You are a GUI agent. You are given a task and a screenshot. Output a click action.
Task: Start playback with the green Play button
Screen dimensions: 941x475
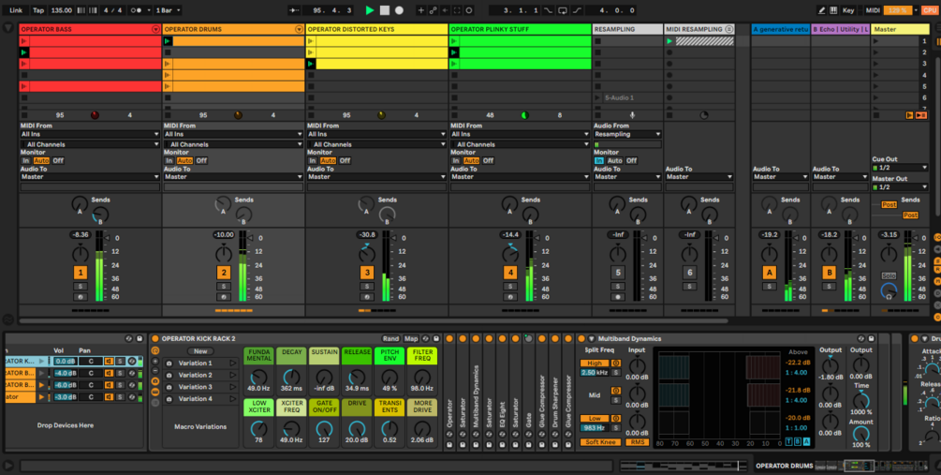370,10
